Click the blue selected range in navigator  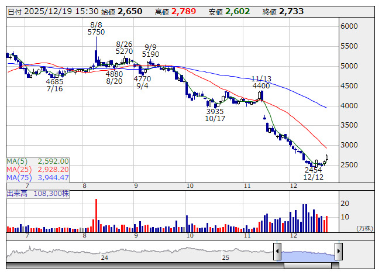pyautogui.click(x=308, y=256)
